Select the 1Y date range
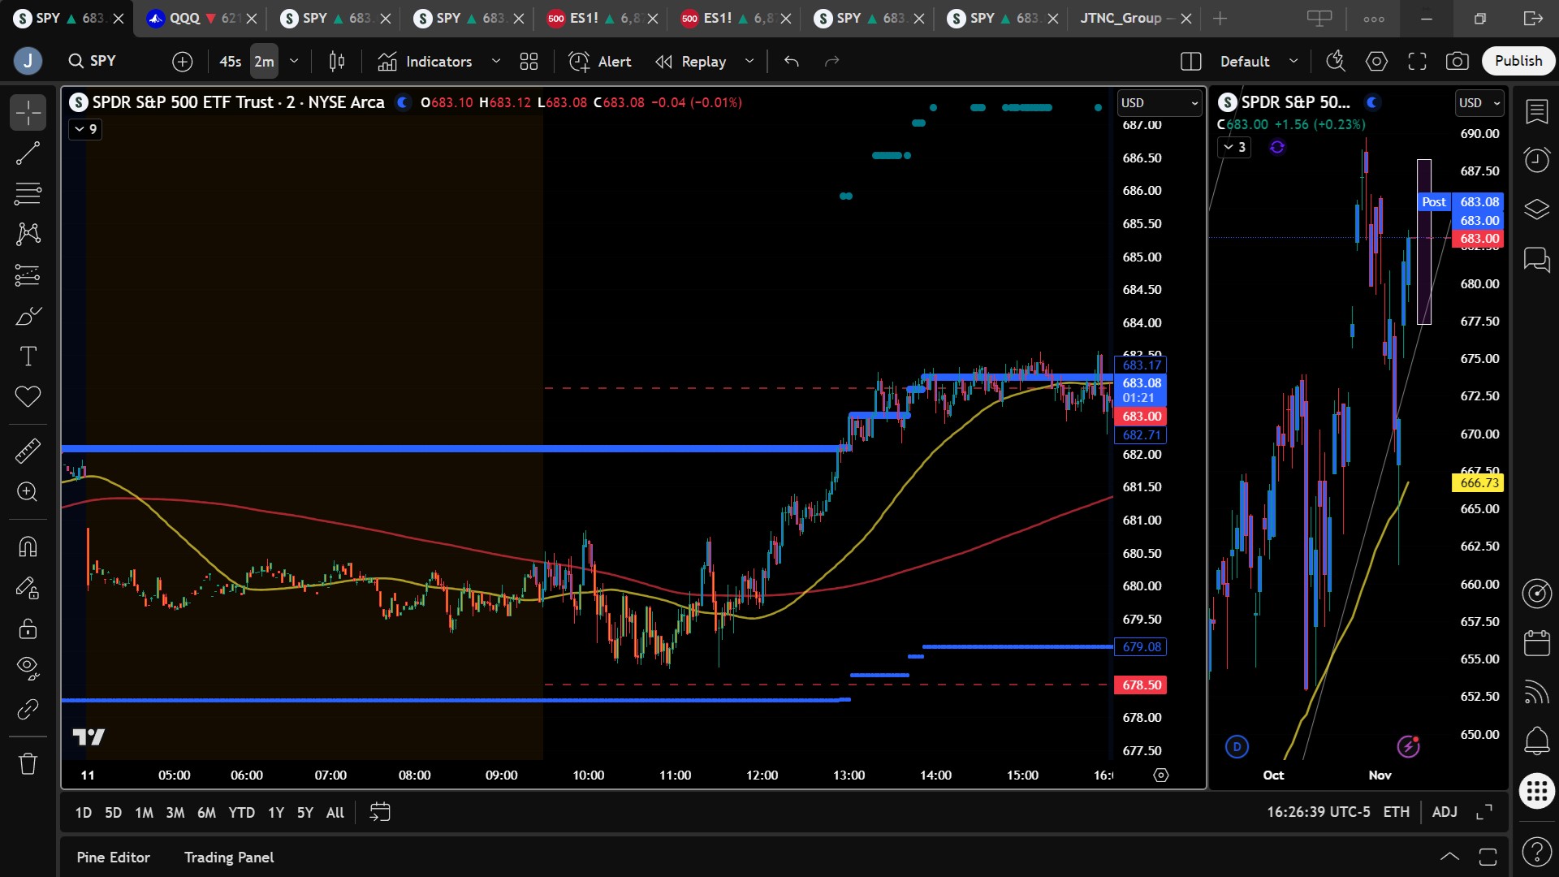The height and width of the screenshot is (877, 1559). [276, 813]
